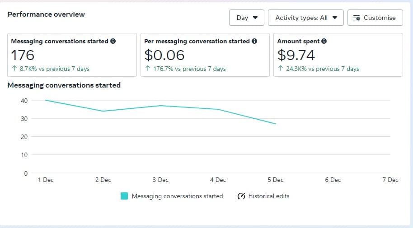Viewport: 413px width, 228px height.
Task: Select the Amount spent metric card
Action: [338, 55]
